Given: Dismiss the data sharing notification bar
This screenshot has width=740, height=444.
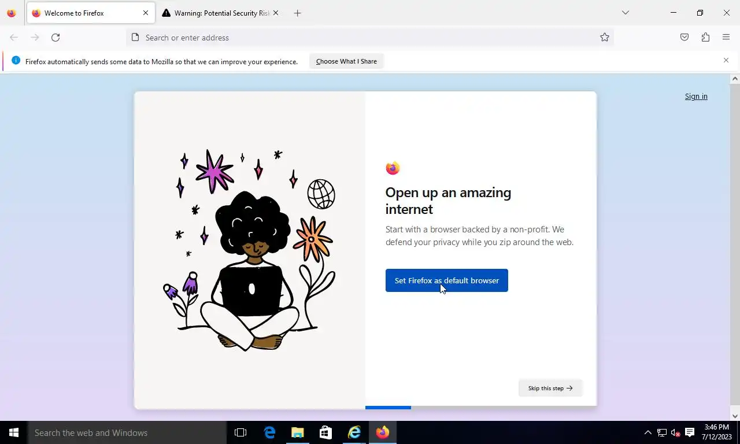Looking at the screenshot, I should 726,60.
